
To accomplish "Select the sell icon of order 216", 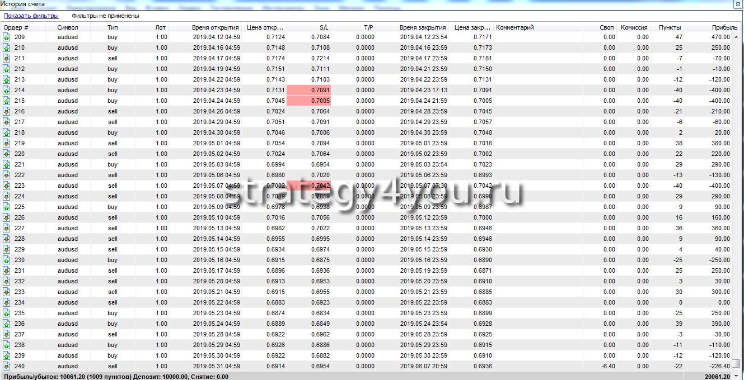I will pos(7,111).
